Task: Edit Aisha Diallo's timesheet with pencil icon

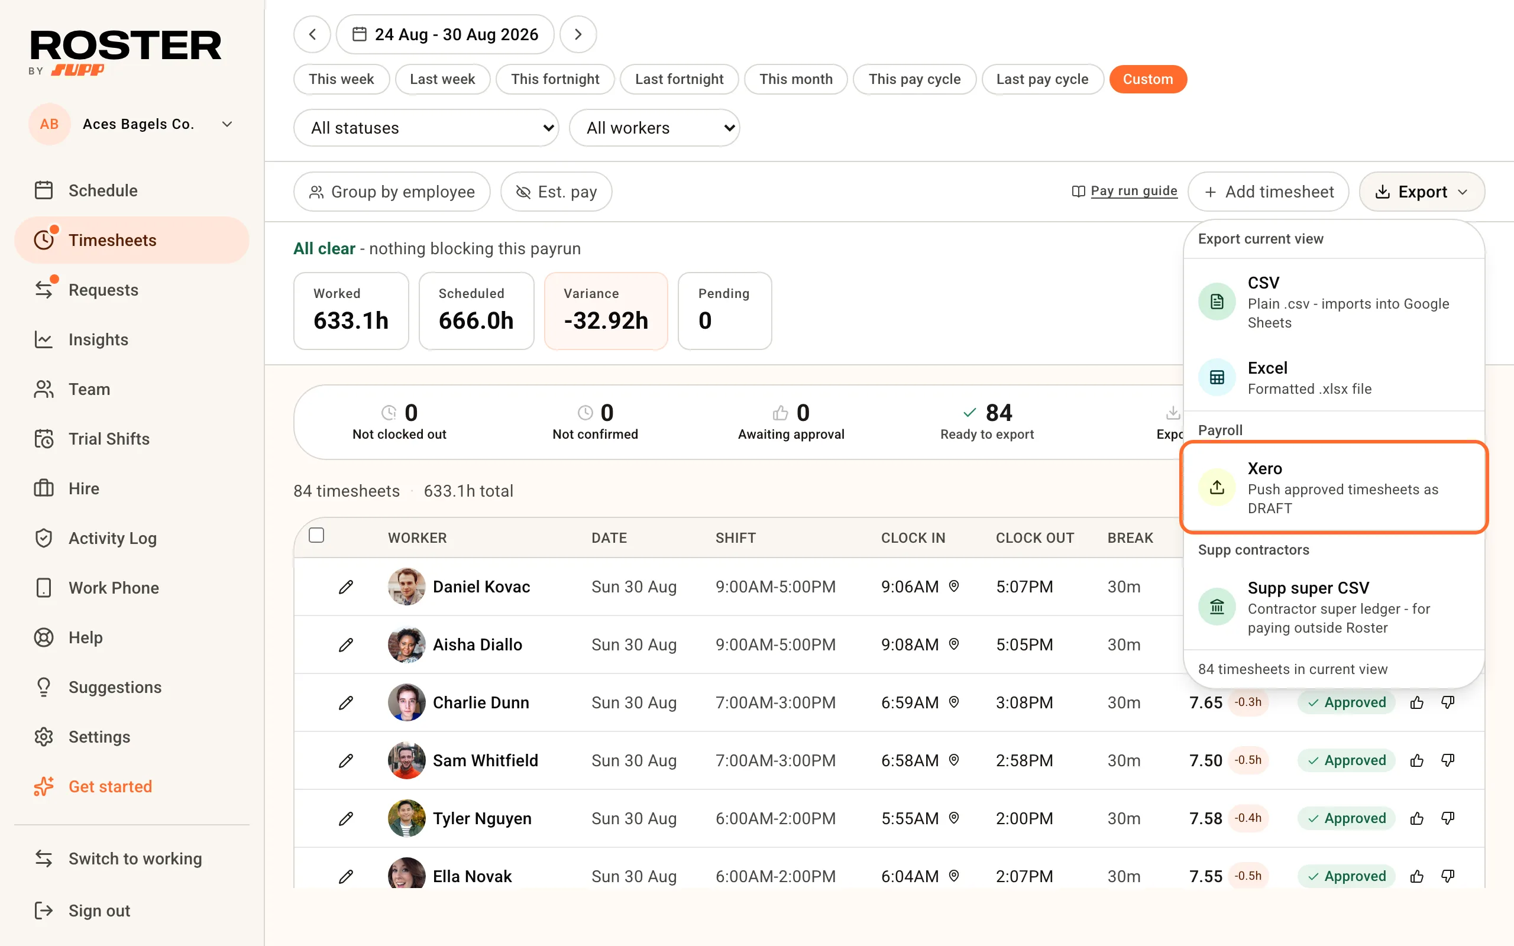Action: (346, 644)
